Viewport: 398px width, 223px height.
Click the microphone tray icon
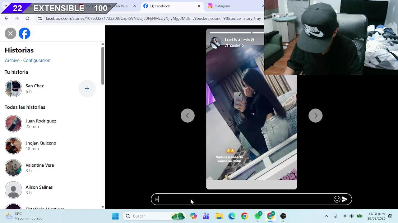pos(336,216)
